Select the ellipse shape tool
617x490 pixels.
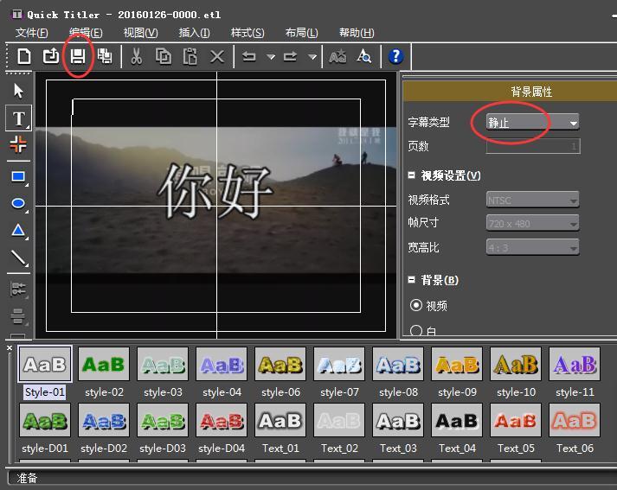click(x=18, y=204)
